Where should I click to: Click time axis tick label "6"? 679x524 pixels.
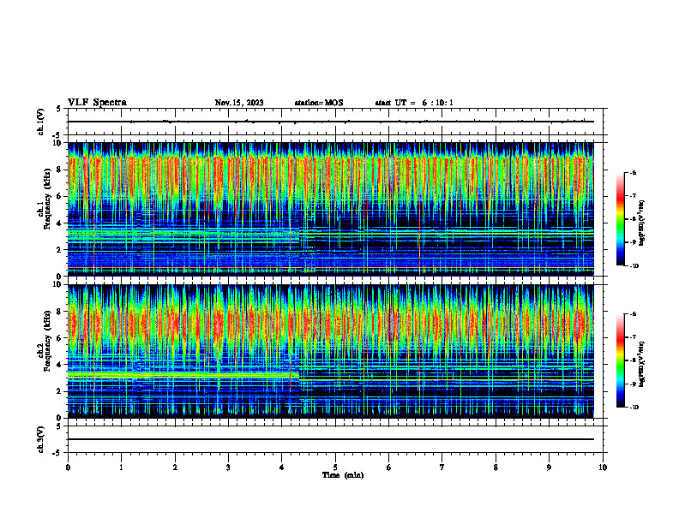tap(389, 467)
